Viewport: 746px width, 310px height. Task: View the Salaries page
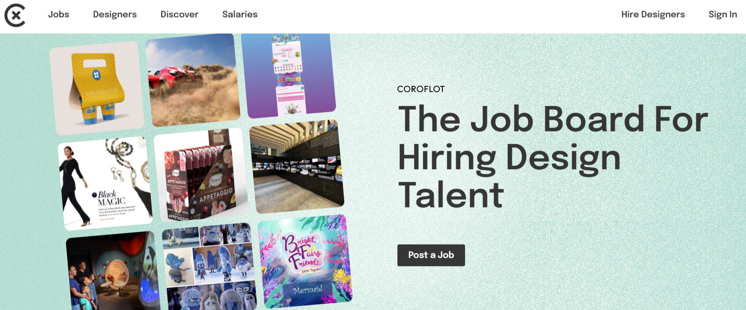(x=240, y=14)
